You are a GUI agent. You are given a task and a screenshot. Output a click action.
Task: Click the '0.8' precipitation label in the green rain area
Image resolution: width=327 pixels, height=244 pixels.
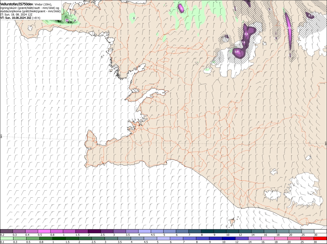point(69,22)
